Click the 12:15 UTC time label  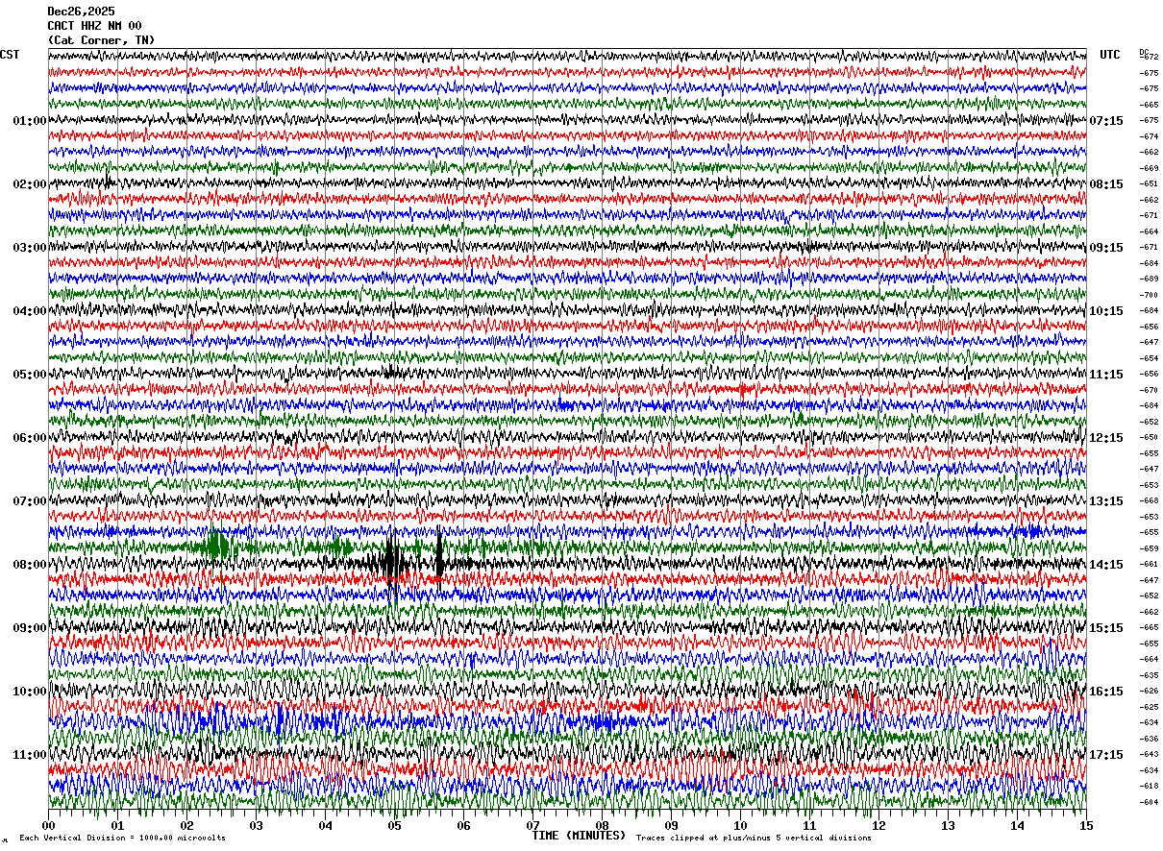coord(1106,438)
